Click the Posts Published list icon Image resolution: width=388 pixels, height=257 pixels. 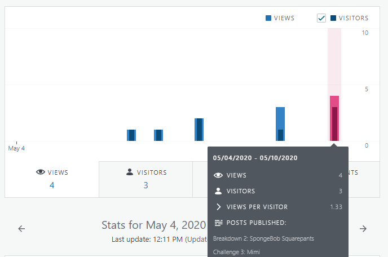tap(218, 223)
